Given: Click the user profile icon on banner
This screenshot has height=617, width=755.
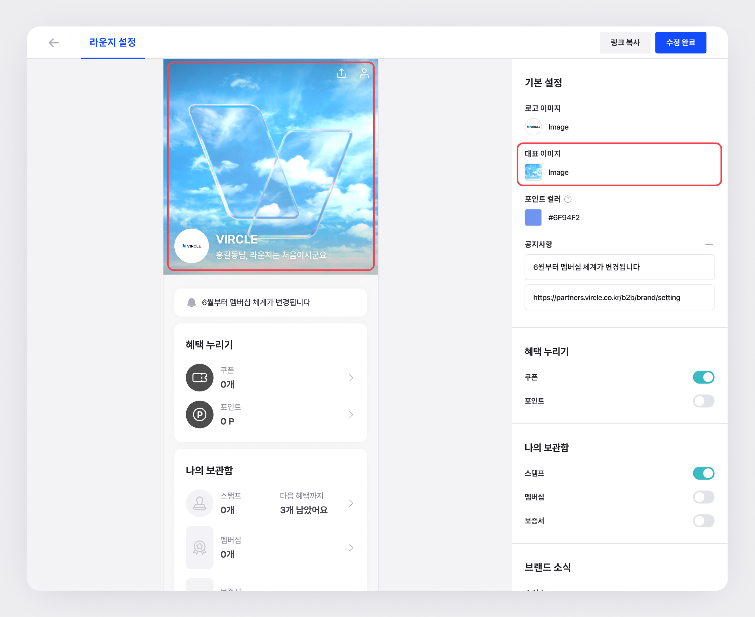Looking at the screenshot, I should 364,73.
